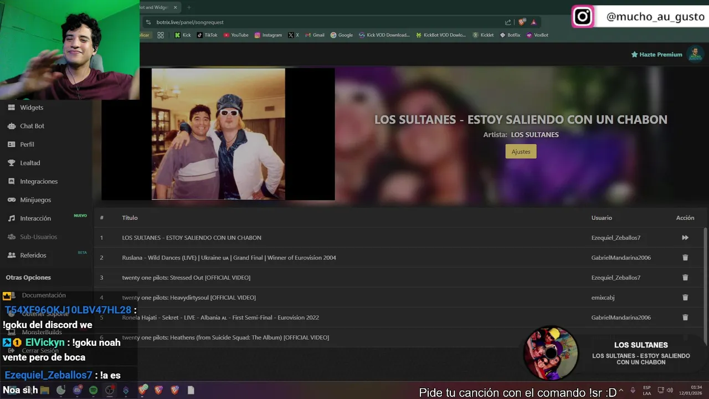Click the Usuario column header
Screen dimensions: 709x399
pos(602,218)
